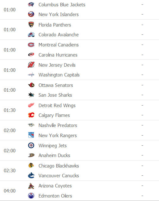Click the Carolina Hurricanes logo
This screenshot has height=201, width=159.
(x=31, y=55)
